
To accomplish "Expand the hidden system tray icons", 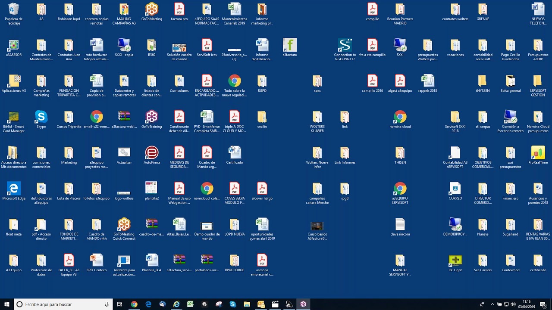I will coord(492,304).
